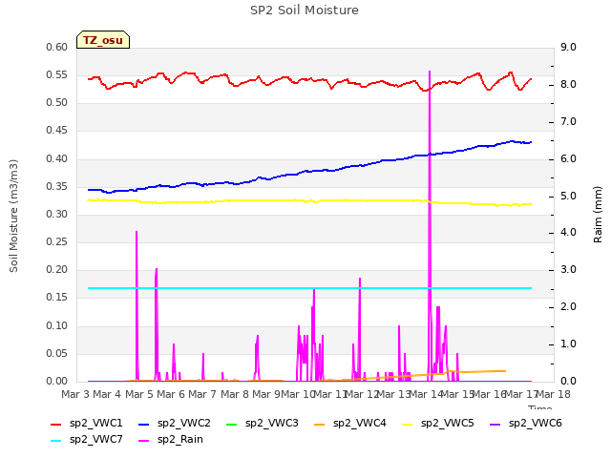Click the green sp2_VWC3 legend color marker
Image resolution: width=611 pixels, height=458 pixels.
tap(231, 424)
